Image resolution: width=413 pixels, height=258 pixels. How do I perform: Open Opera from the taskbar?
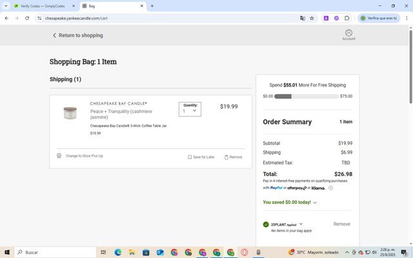[245, 252]
